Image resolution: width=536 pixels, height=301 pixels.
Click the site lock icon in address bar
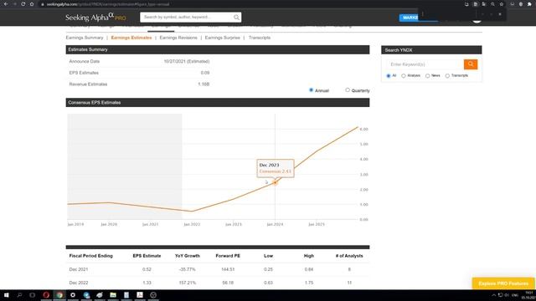pyautogui.click(x=43, y=4)
